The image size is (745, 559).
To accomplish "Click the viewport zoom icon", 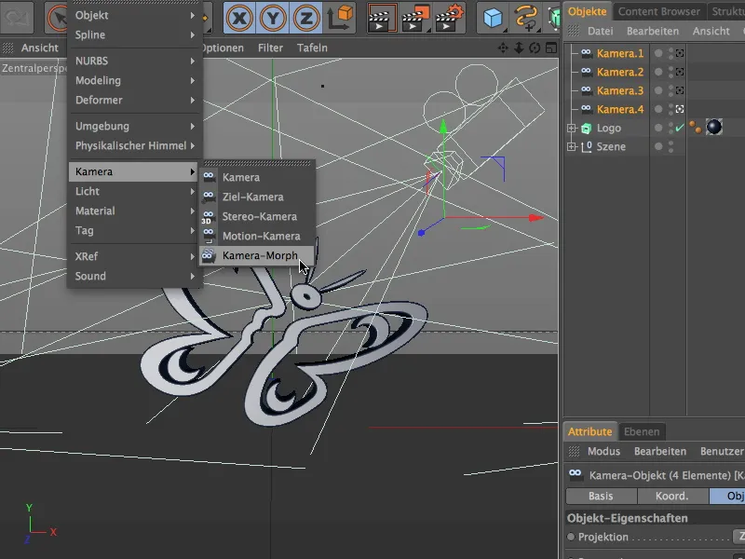I will (x=519, y=48).
